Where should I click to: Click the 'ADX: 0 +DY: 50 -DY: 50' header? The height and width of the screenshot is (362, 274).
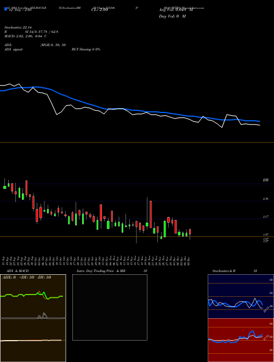(x=26, y=278)
